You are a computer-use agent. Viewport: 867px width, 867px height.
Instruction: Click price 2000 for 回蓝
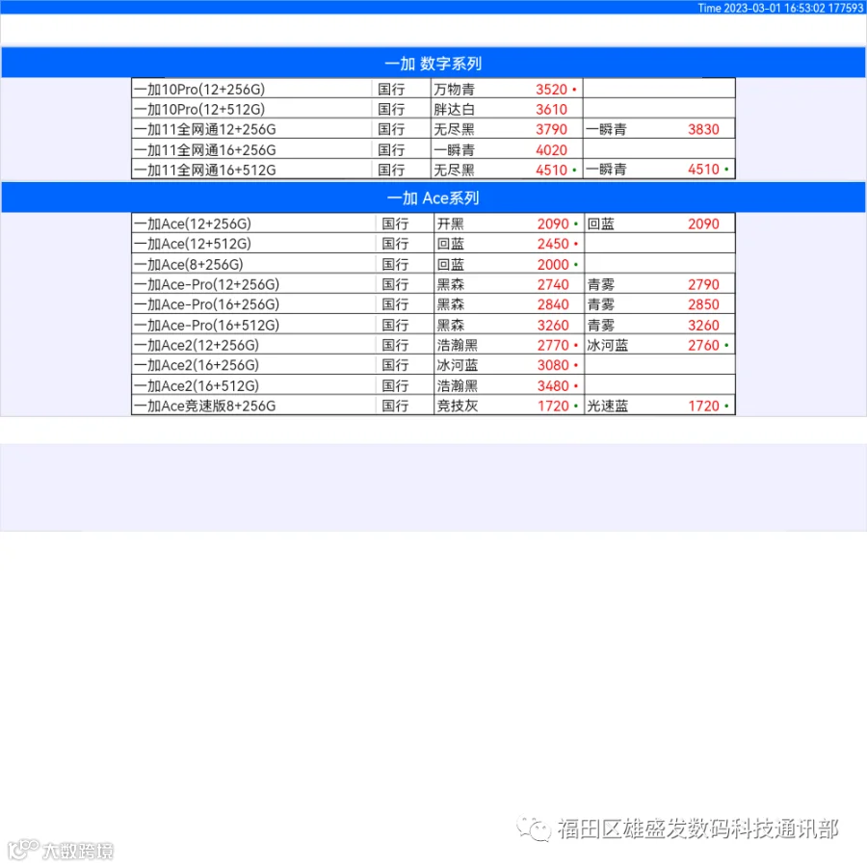pyautogui.click(x=553, y=264)
